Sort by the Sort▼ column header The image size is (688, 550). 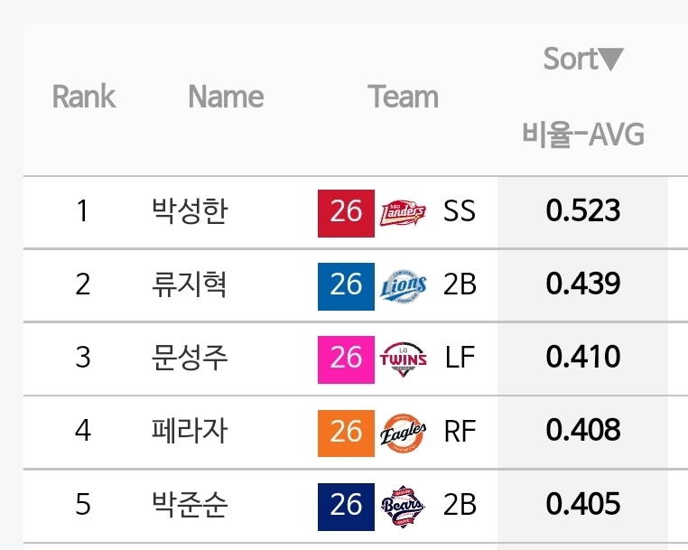click(x=583, y=60)
